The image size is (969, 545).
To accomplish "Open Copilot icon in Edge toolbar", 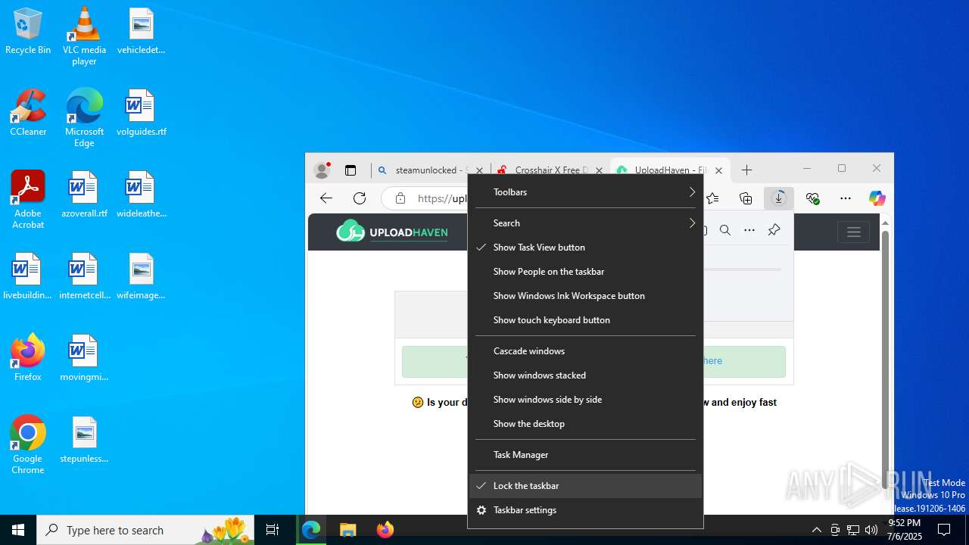I will pos(877,198).
